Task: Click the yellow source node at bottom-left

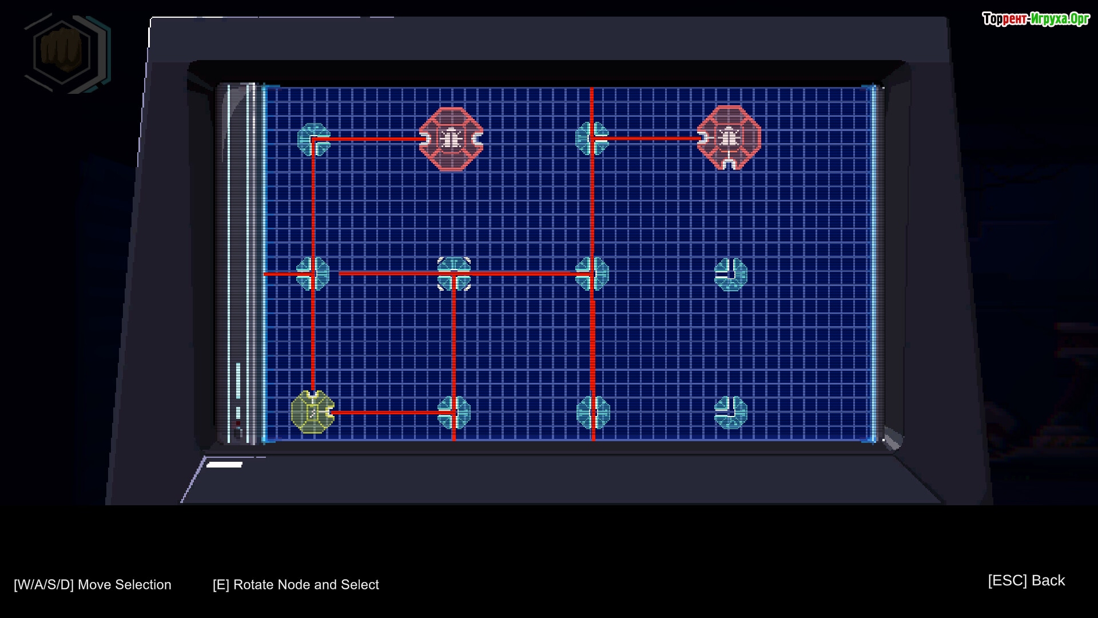Action: 312,412
